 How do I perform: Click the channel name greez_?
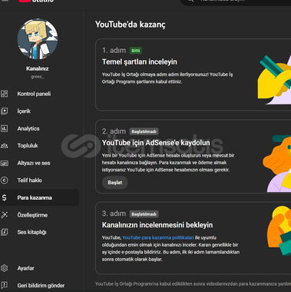click(38, 77)
